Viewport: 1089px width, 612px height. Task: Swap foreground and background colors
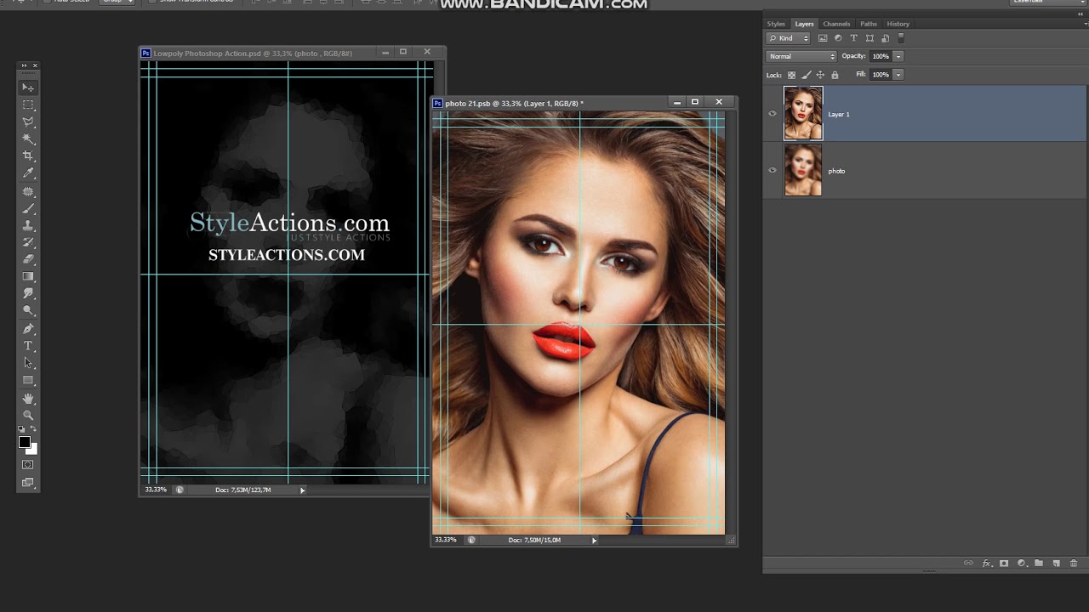[34, 429]
